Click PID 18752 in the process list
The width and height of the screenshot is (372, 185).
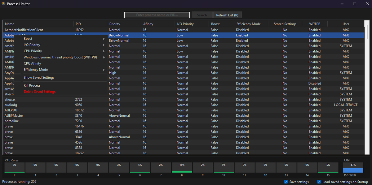tap(79, 153)
